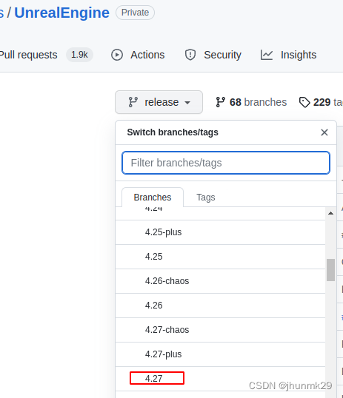This screenshot has width=343, height=398.
Task: Click the Private visibility badge
Action: tap(135, 13)
